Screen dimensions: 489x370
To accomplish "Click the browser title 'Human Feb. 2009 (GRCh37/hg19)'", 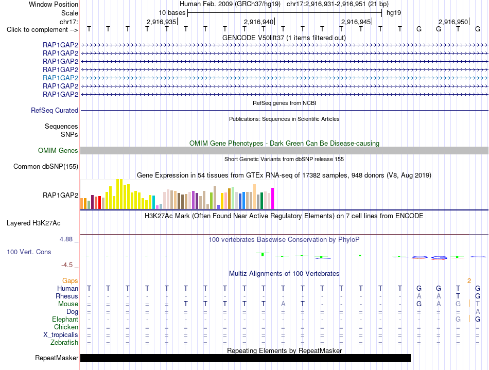I will 230,4.
